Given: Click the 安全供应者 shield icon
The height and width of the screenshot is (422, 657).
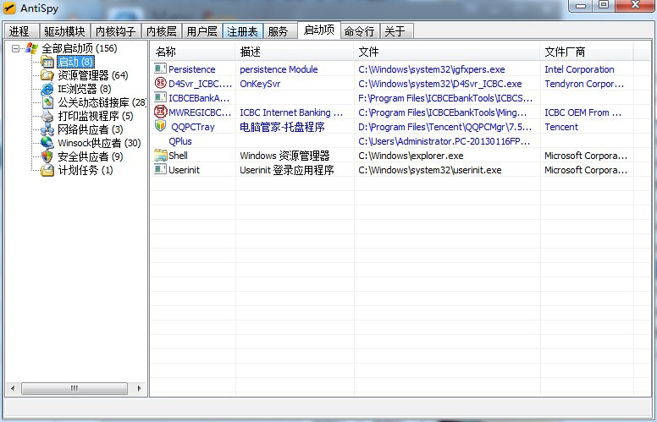Looking at the screenshot, I should click(x=48, y=156).
